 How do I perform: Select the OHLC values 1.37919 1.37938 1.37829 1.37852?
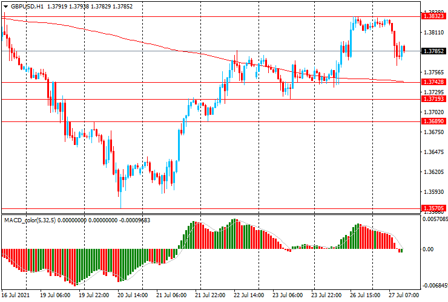(90, 6)
